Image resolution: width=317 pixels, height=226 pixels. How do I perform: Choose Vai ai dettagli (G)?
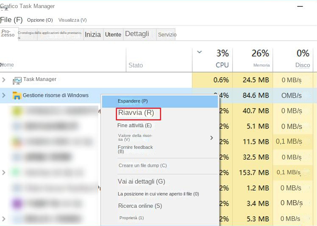[142, 181]
